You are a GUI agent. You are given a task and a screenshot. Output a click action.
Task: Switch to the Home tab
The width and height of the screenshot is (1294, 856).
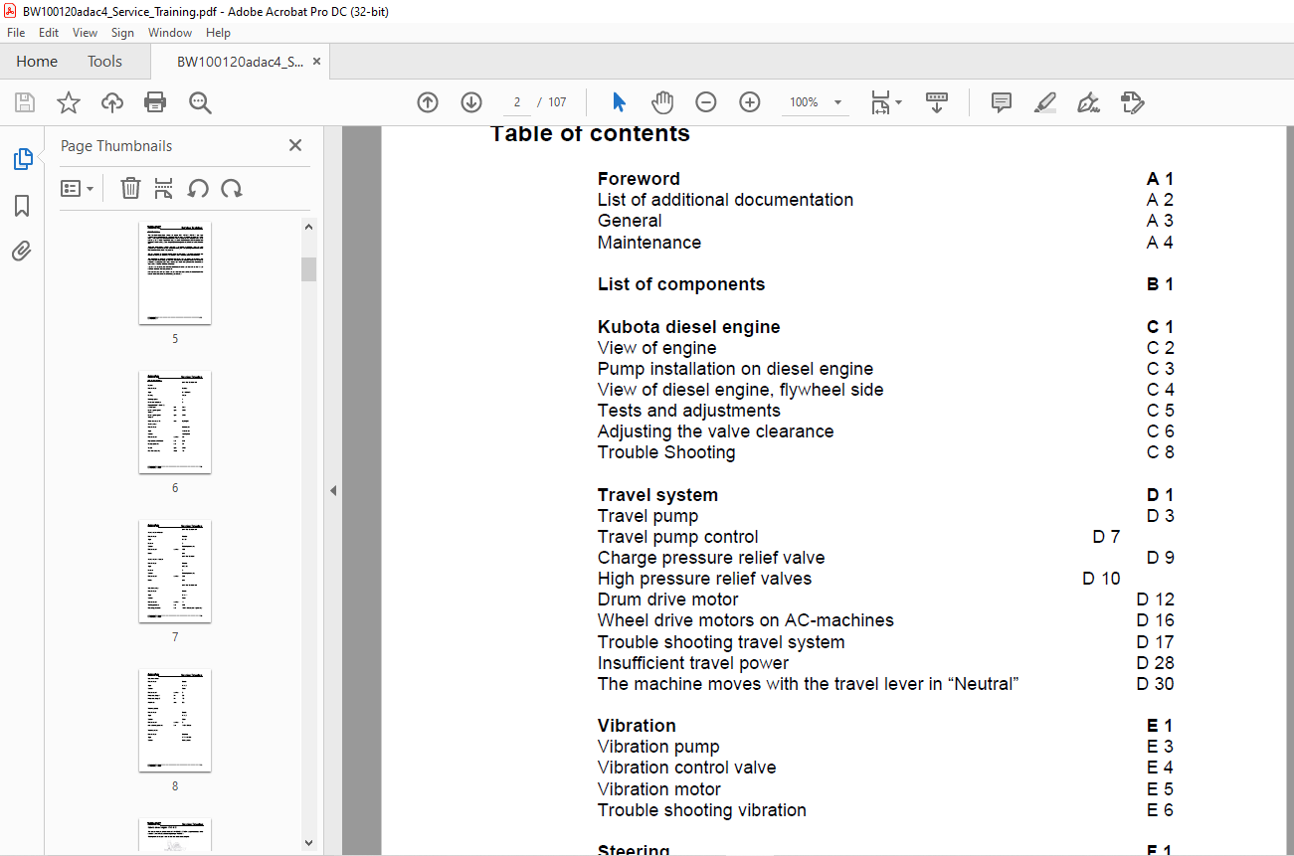37,62
